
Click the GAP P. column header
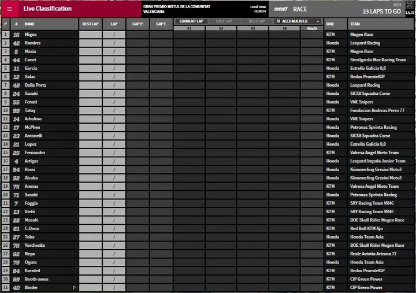tap(138, 24)
